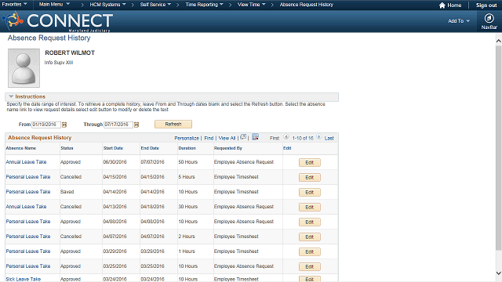Sort by End Date column header
Screen dimensions: 502x282
(x=150, y=148)
